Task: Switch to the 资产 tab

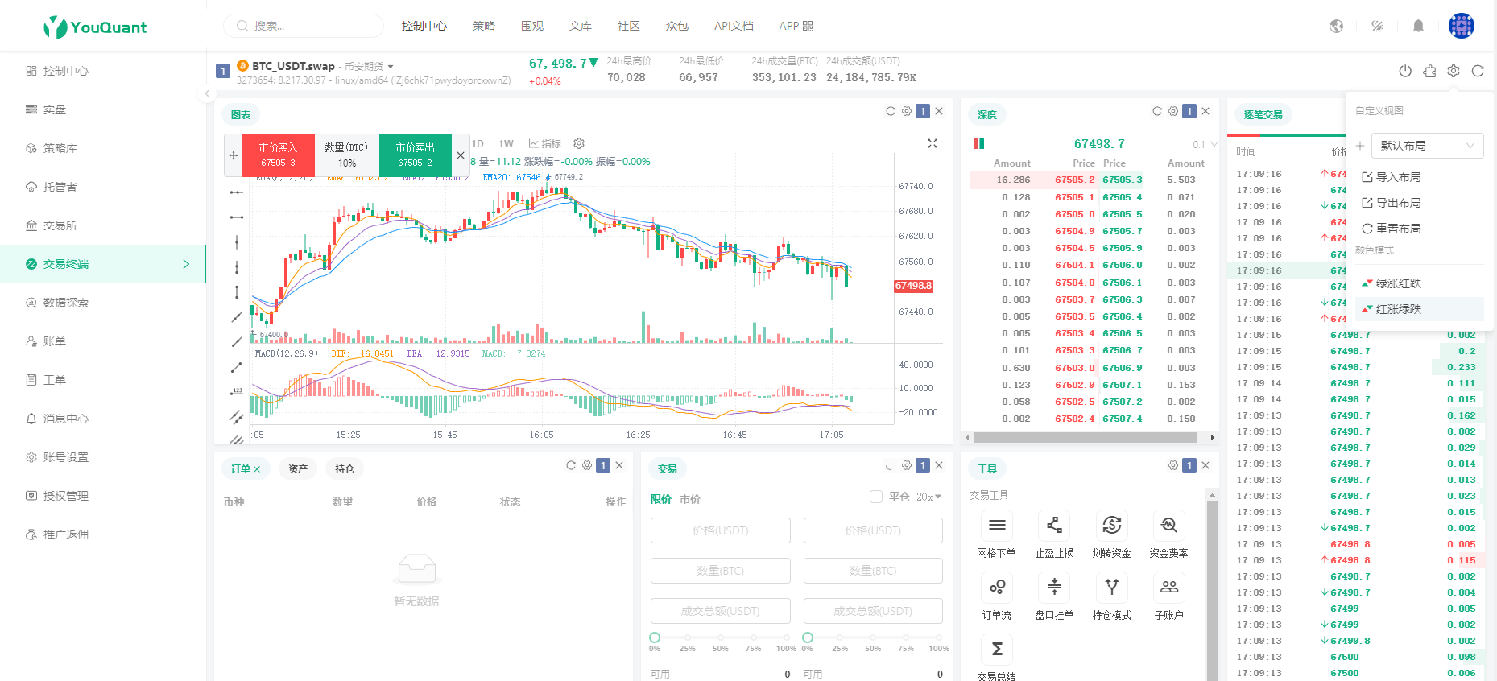Action: click(x=298, y=468)
